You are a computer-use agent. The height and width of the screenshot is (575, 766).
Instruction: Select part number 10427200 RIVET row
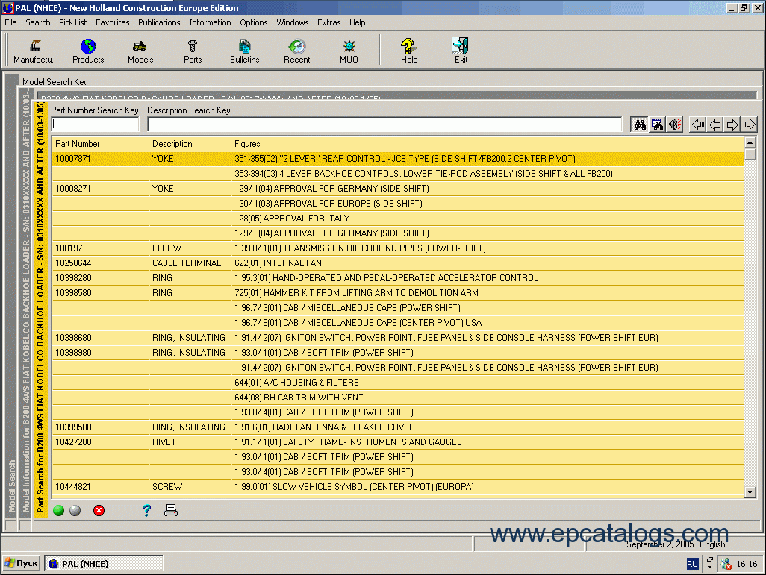(x=398, y=442)
